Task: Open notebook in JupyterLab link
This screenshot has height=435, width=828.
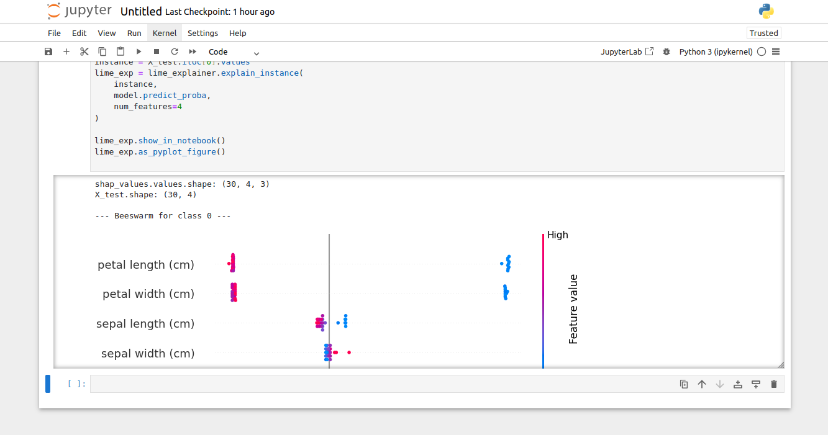Action: tap(627, 52)
